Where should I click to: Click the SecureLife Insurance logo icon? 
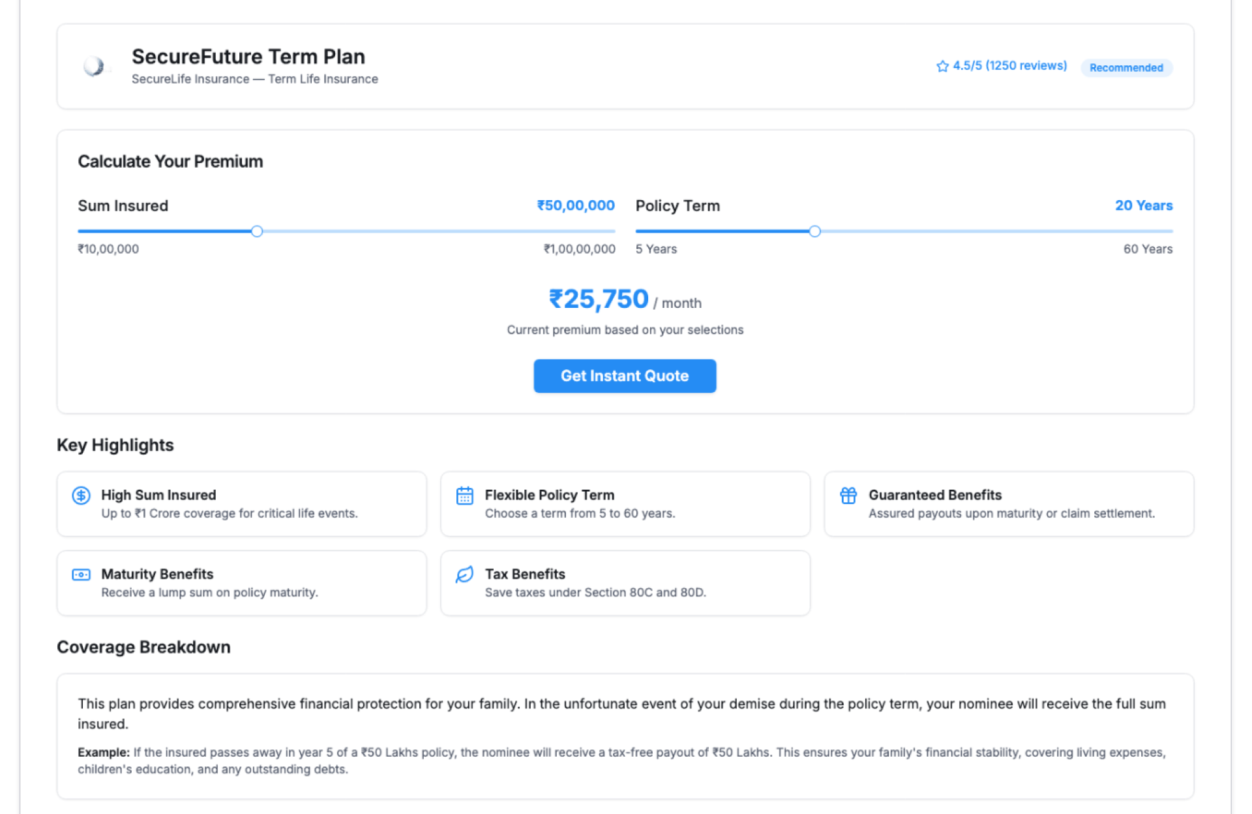coord(94,67)
